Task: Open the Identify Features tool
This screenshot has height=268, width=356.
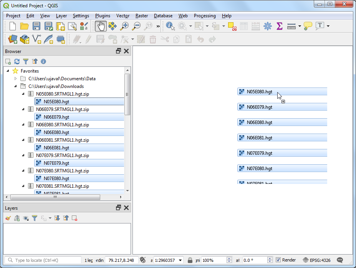Action: pos(170,26)
